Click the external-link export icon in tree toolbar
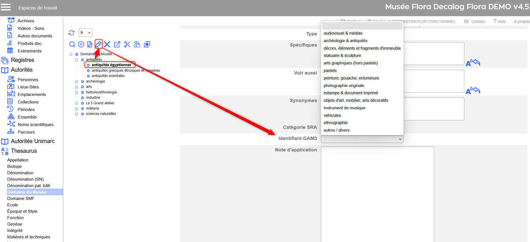 click(117, 44)
